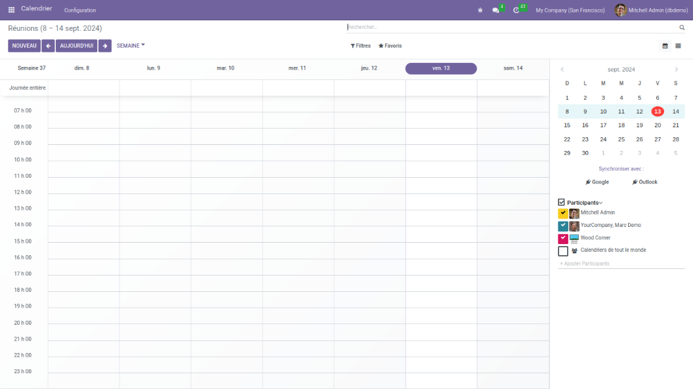Screen dimensions: 693x389
Task: Go to previous week arrow
Action: pos(48,46)
